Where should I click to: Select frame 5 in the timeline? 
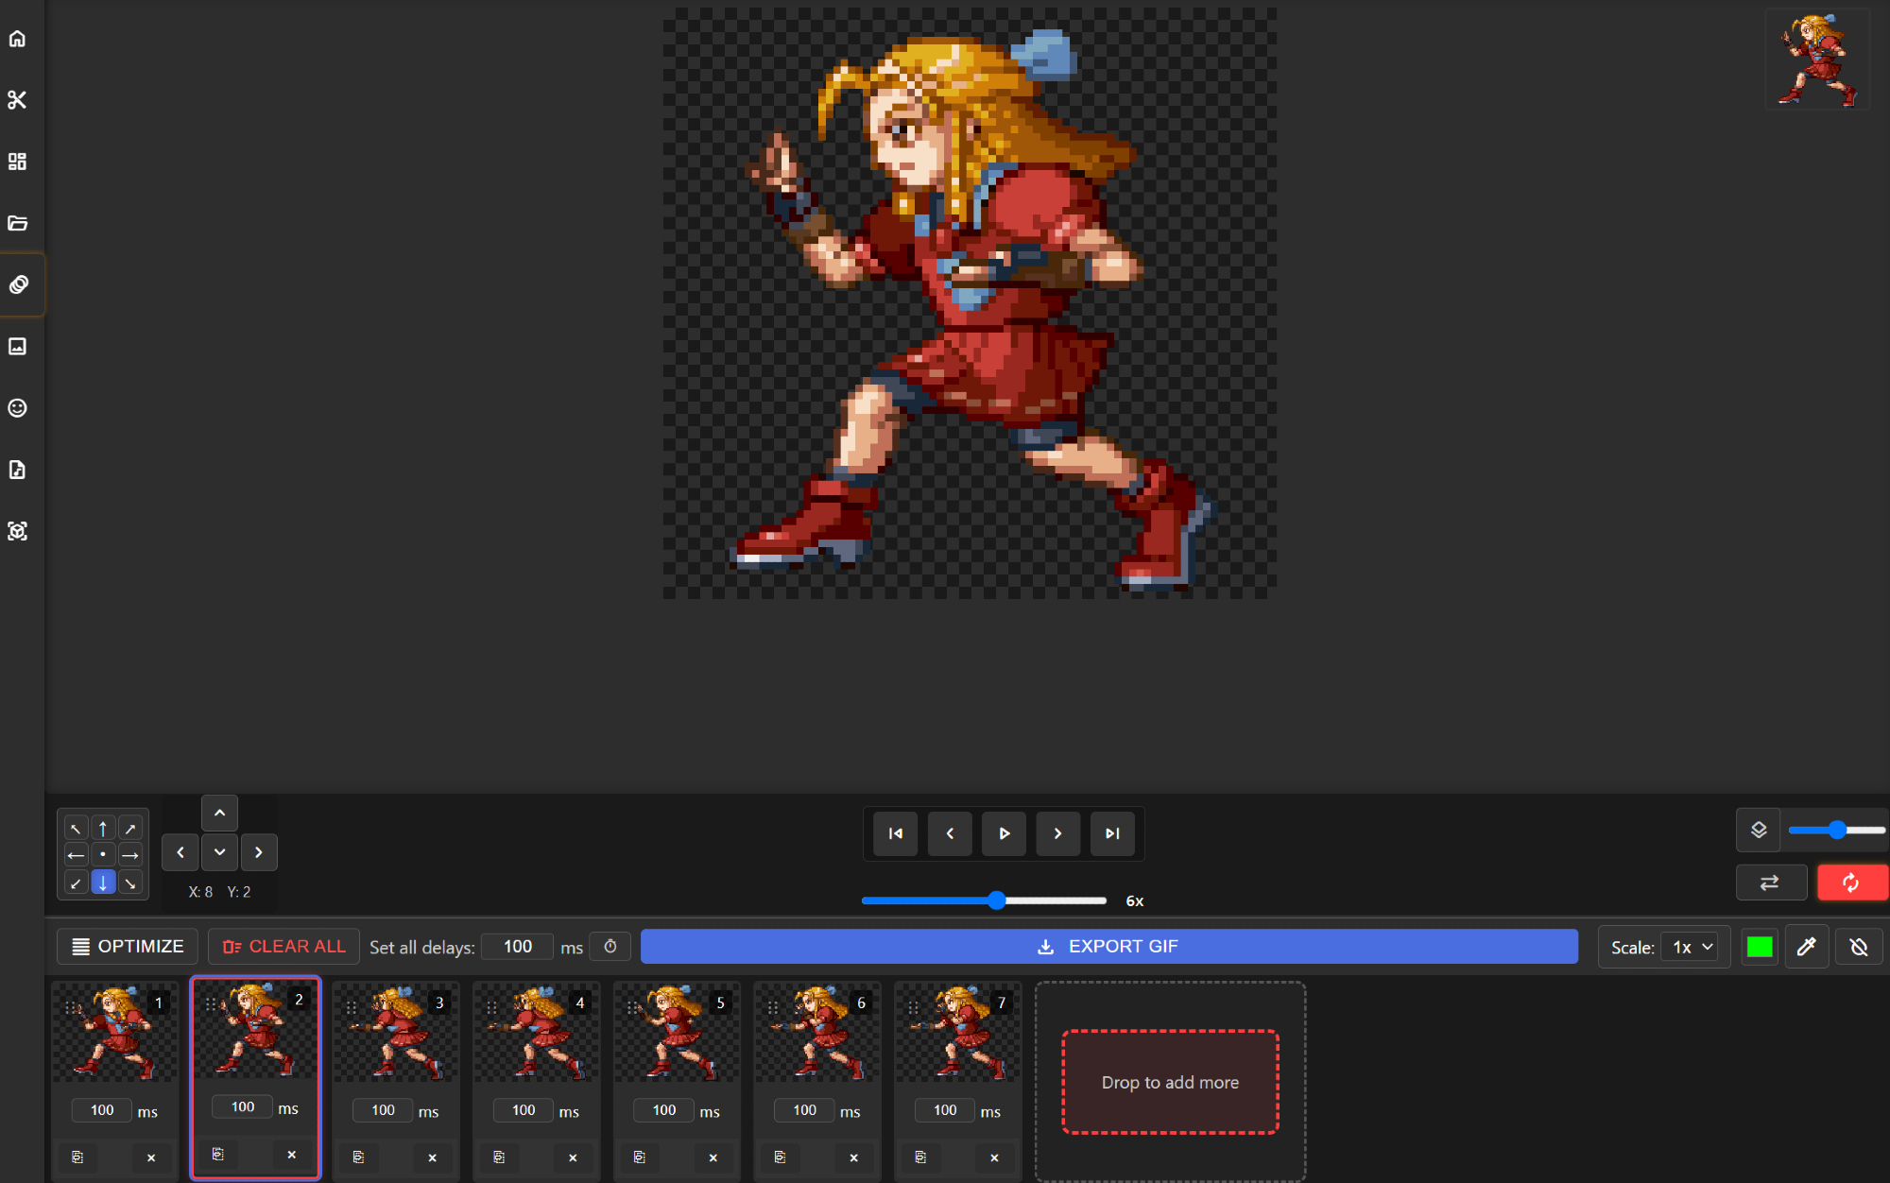tap(676, 1036)
